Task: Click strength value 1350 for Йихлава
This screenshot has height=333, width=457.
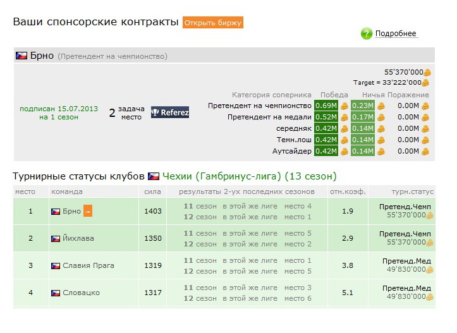Action: click(x=153, y=238)
